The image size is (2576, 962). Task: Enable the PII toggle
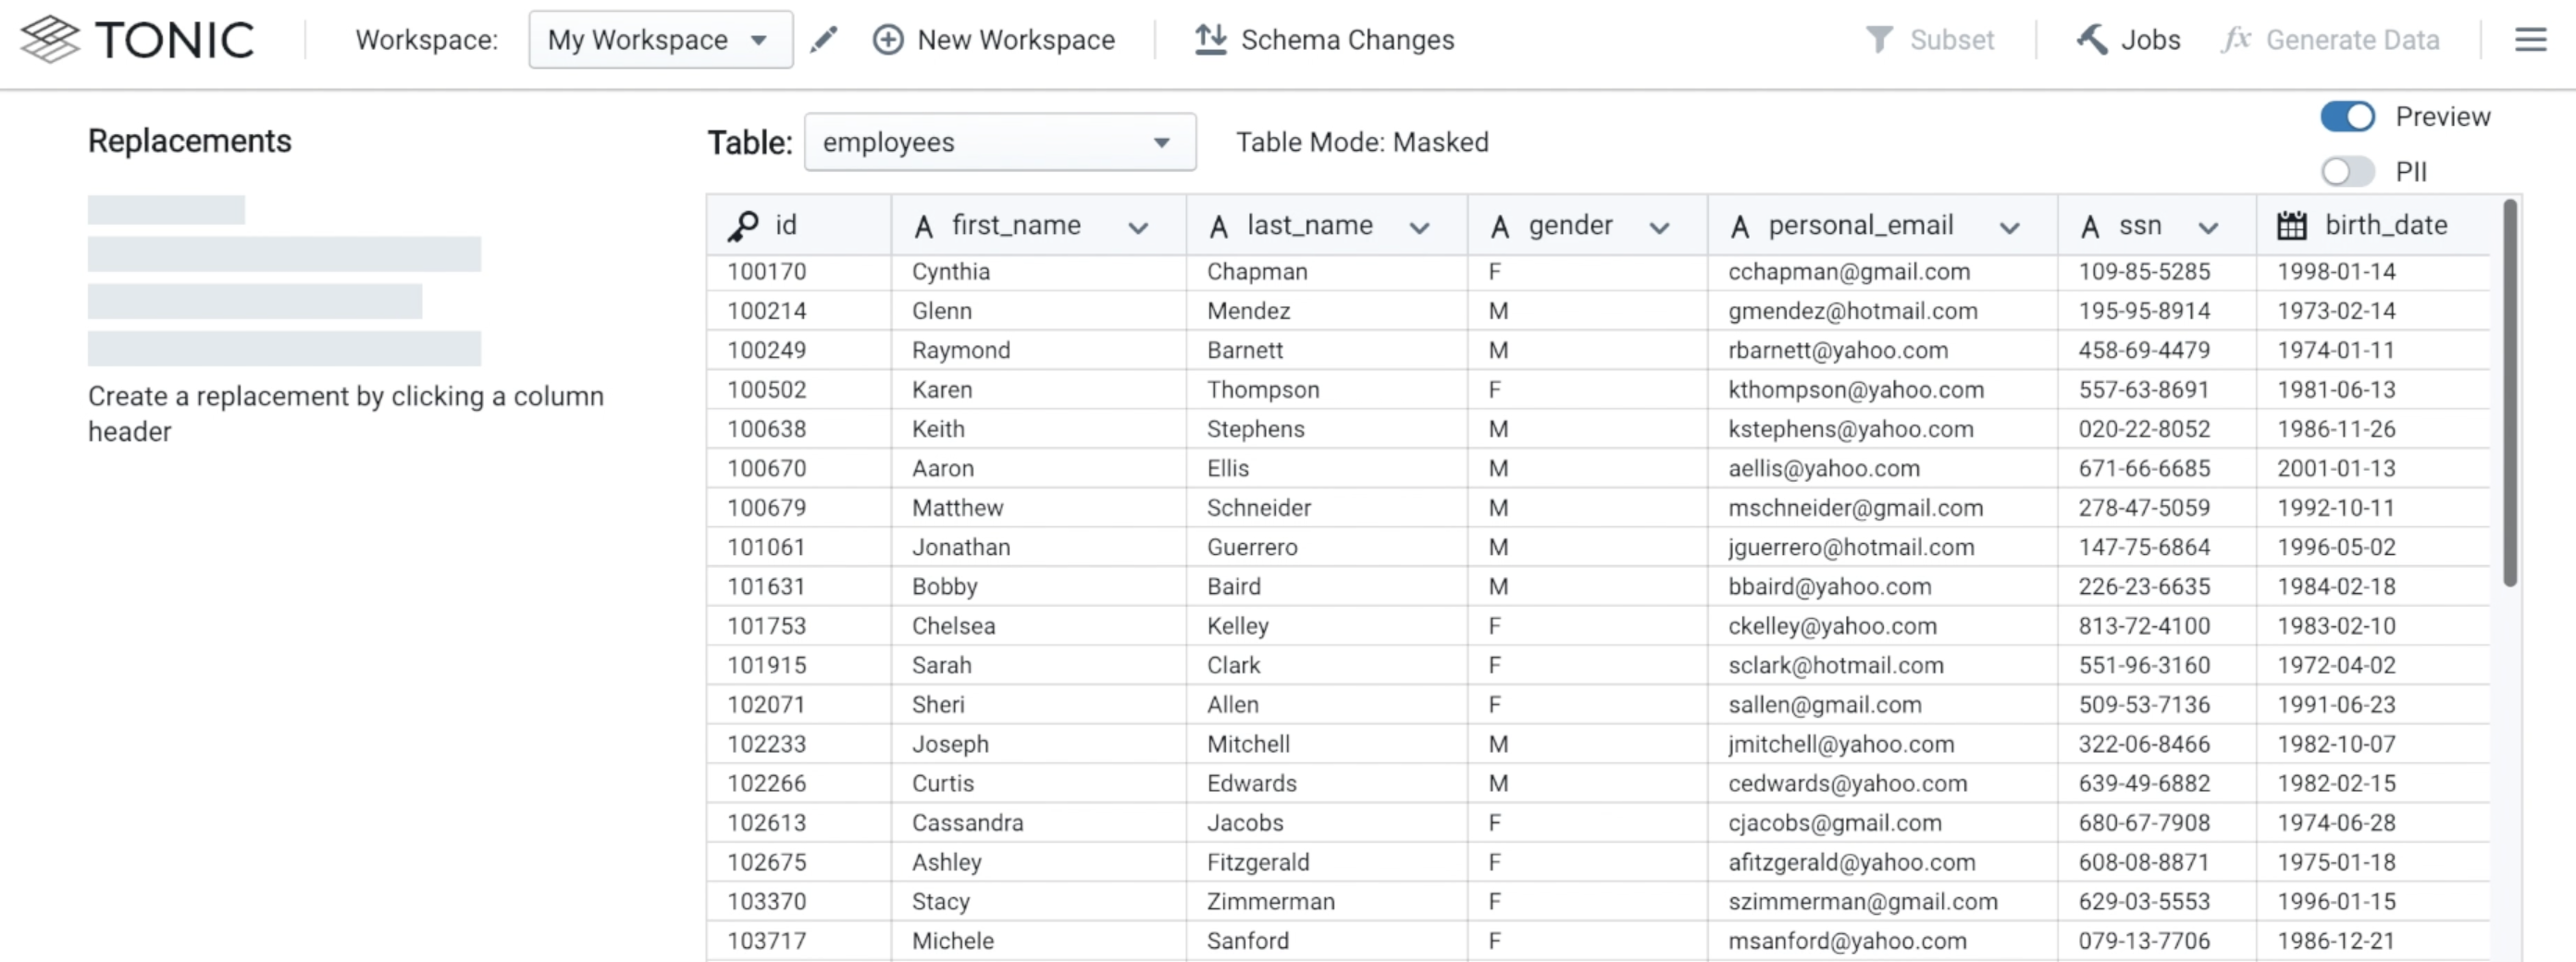pos(2346,172)
